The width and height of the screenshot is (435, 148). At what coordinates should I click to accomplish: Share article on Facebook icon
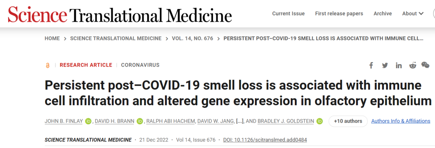pyautogui.click(x=371, y=65)
